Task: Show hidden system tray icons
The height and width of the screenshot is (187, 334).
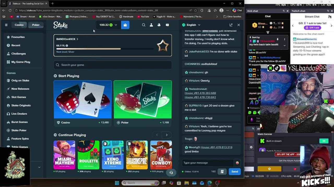Action: (298, 183)
